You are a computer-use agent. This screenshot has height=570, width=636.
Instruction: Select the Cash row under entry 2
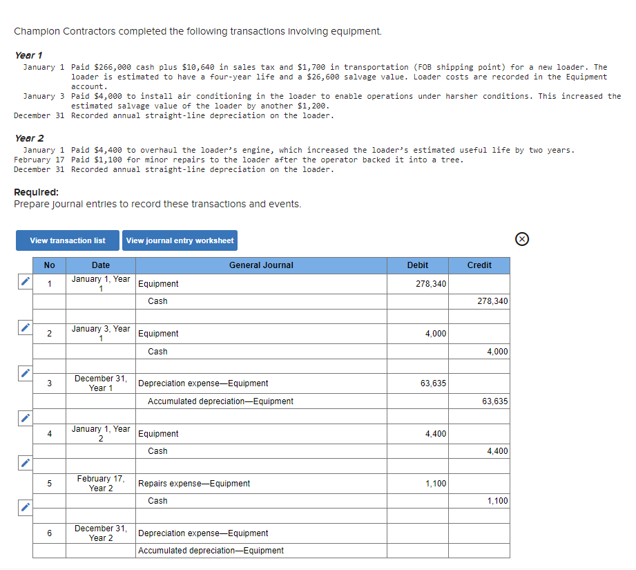[261, 352]
